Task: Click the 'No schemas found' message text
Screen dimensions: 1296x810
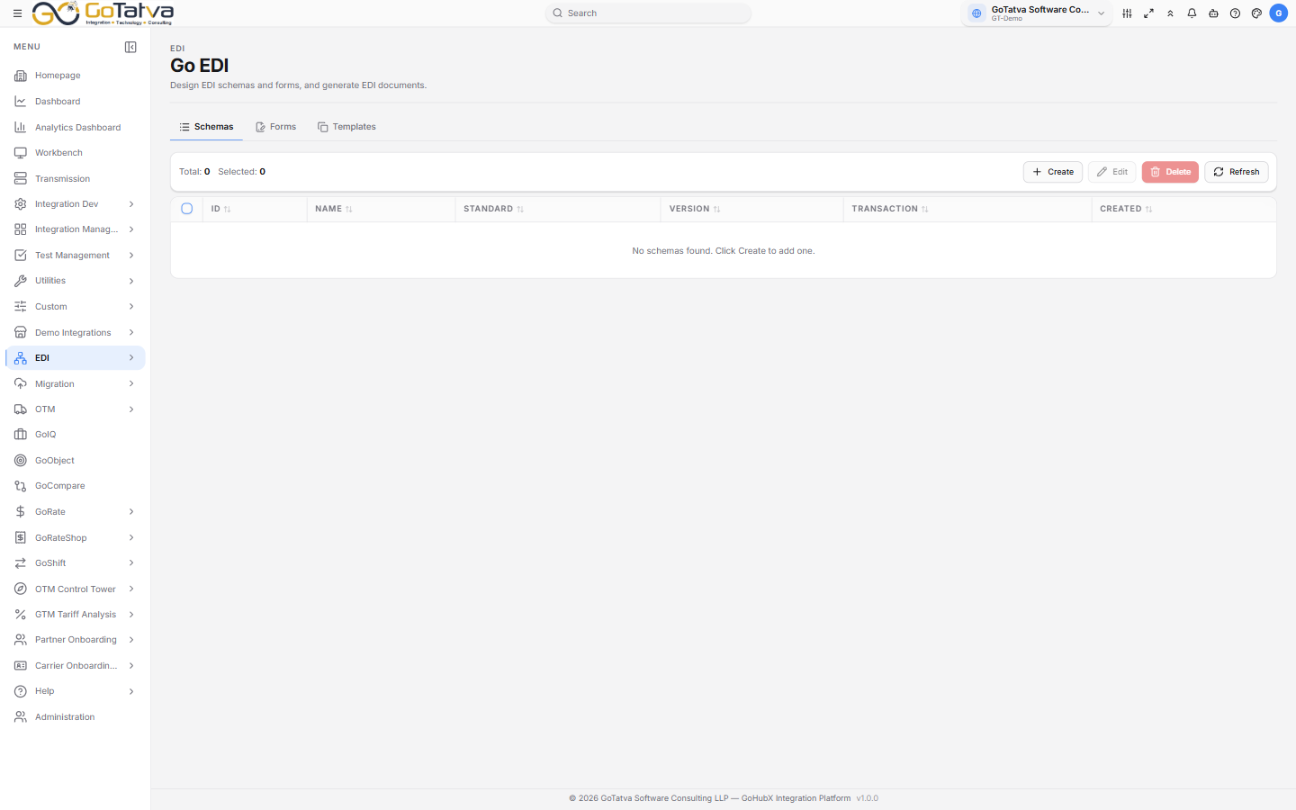Action: (x=724, y=251)
